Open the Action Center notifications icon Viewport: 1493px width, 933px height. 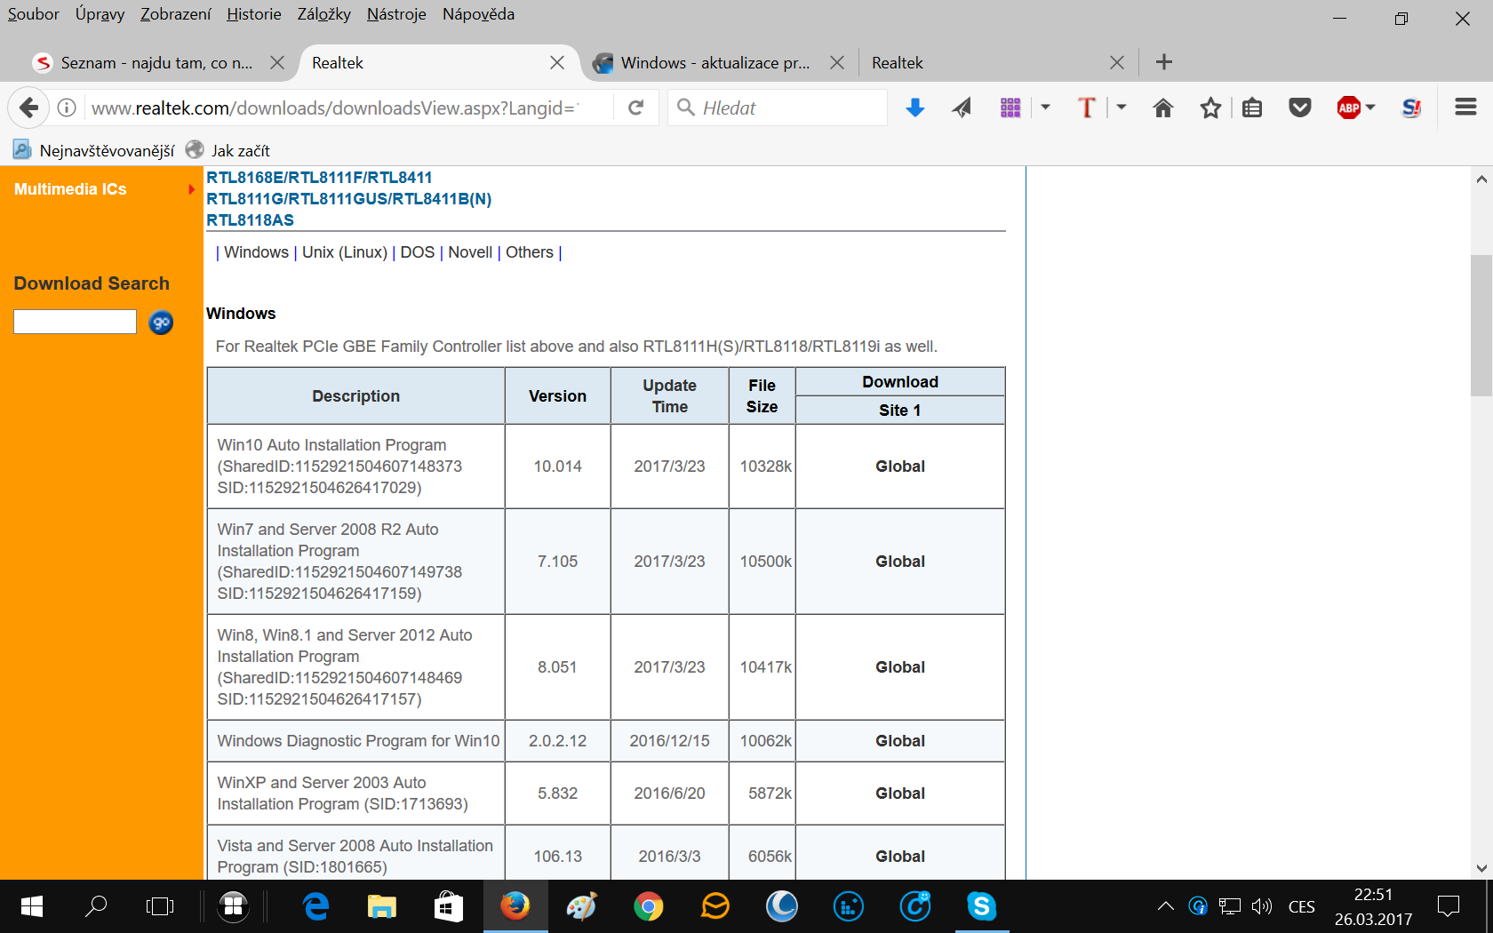1449,906
